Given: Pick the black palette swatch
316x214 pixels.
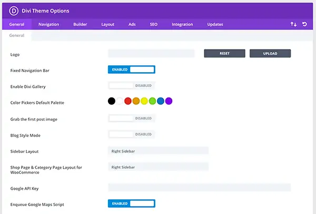Looking at the screenshot, I should (x=112, y=101).
